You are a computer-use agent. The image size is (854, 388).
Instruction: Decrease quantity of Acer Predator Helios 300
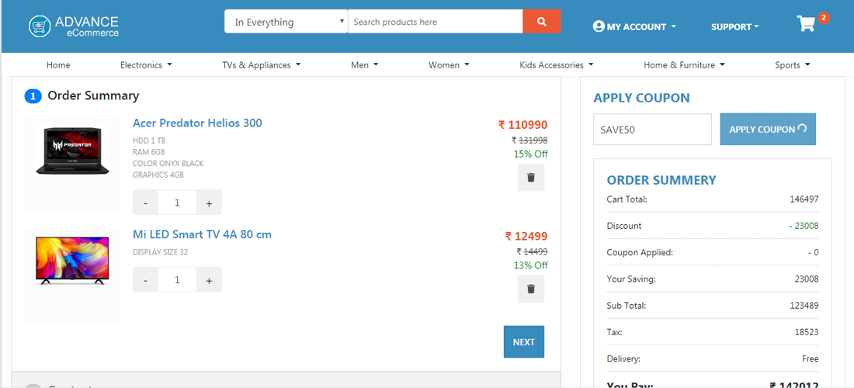click(145, 203)
